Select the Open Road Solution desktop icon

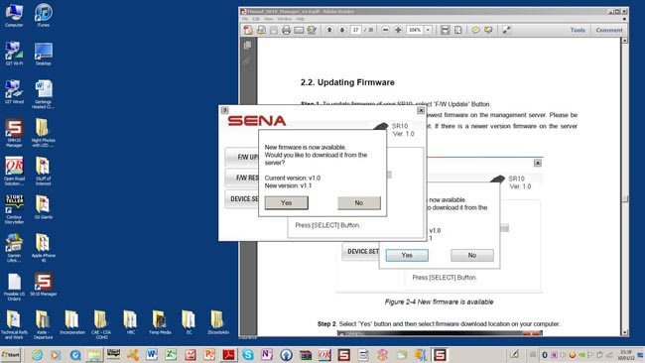(x=14, y=171)
